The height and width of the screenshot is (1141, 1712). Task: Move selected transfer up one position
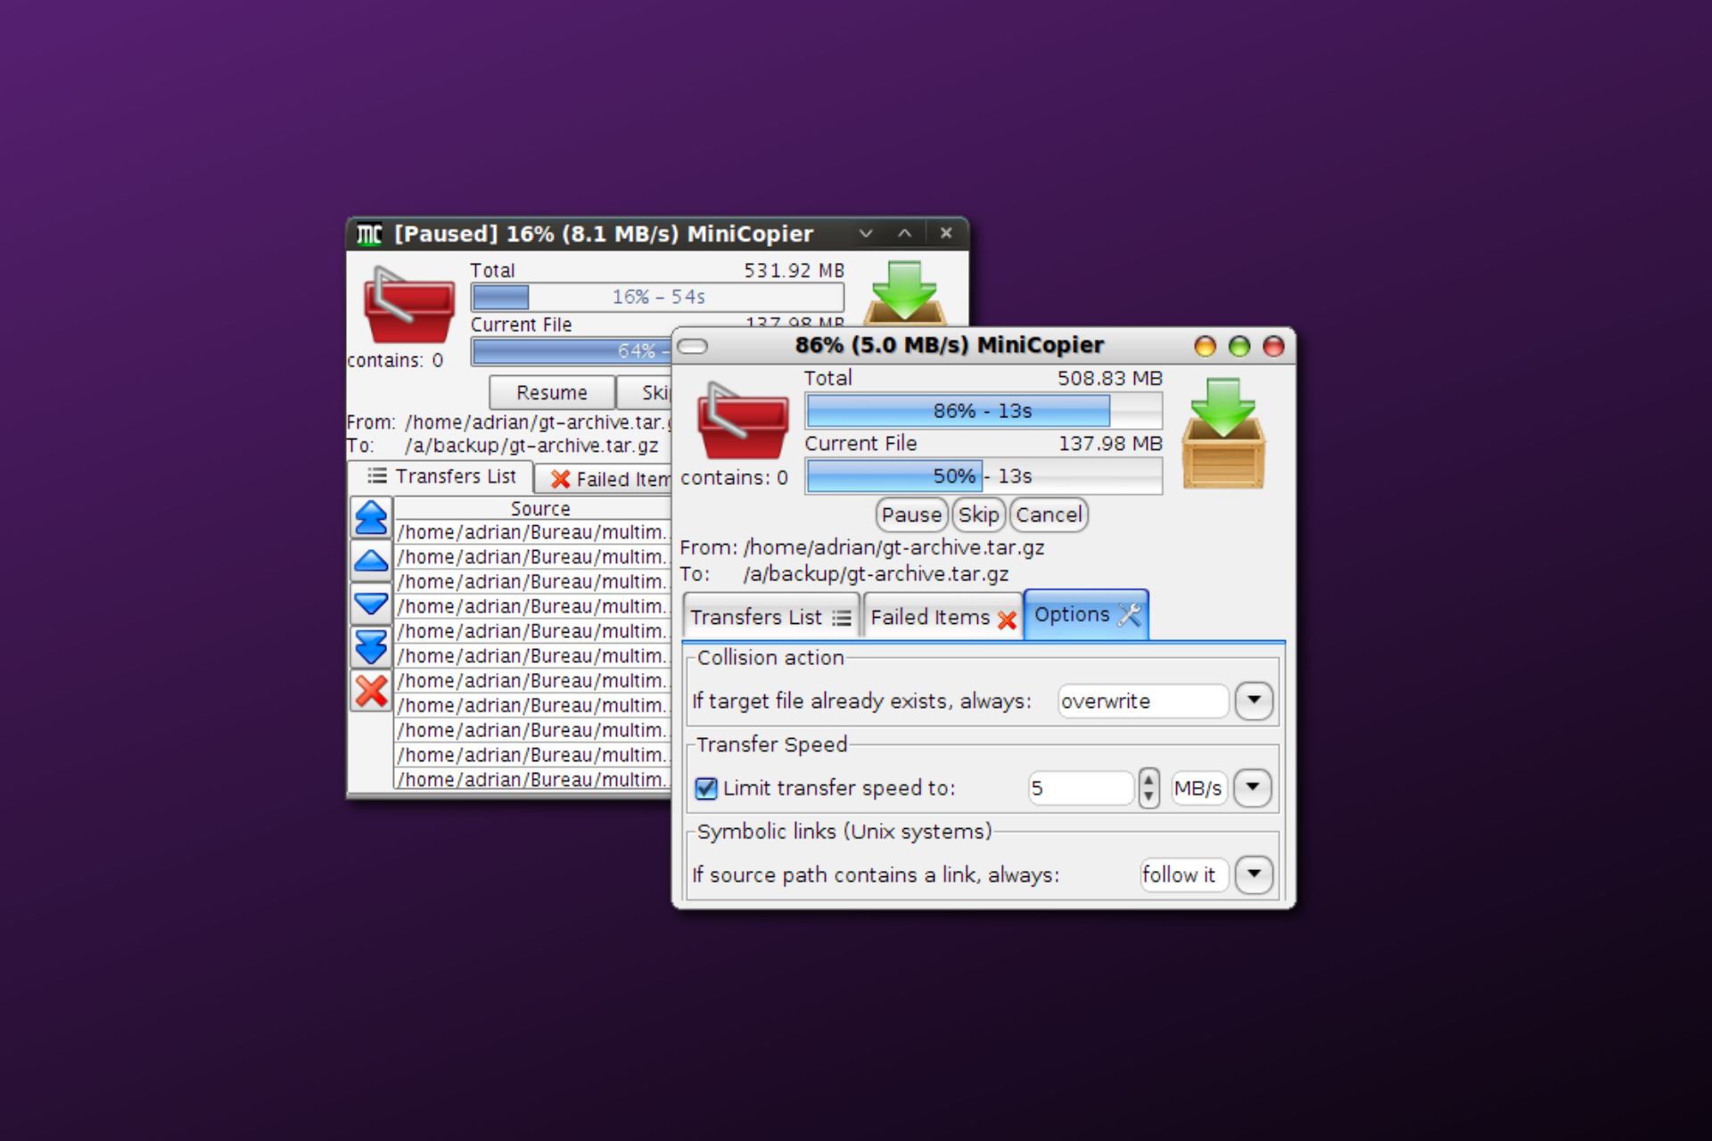[371, 560]
